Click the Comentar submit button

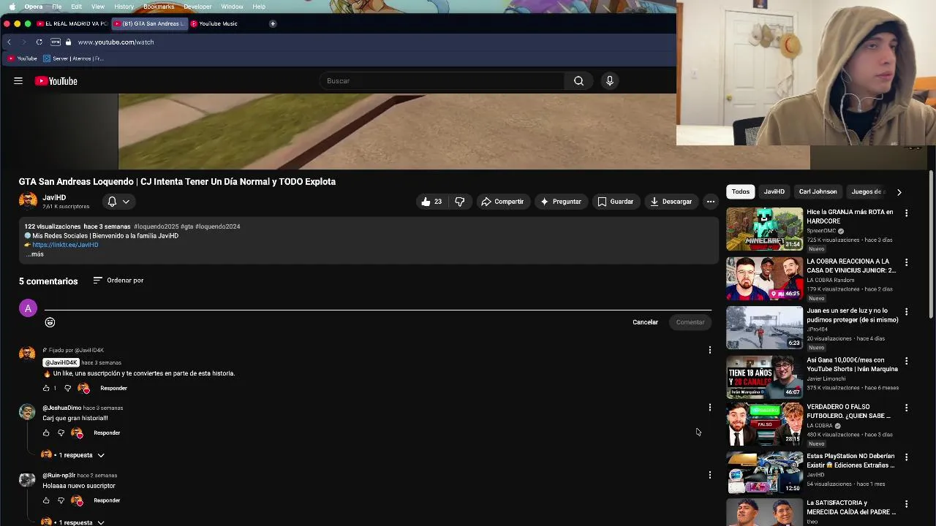(x=690, y=322)
